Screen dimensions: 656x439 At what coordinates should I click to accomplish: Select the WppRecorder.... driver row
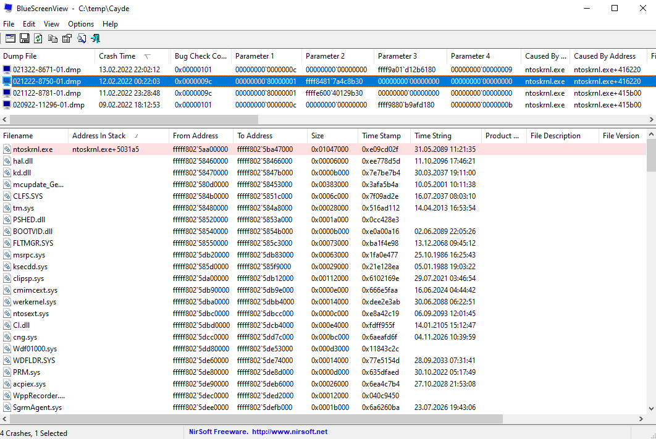point(323,396)
